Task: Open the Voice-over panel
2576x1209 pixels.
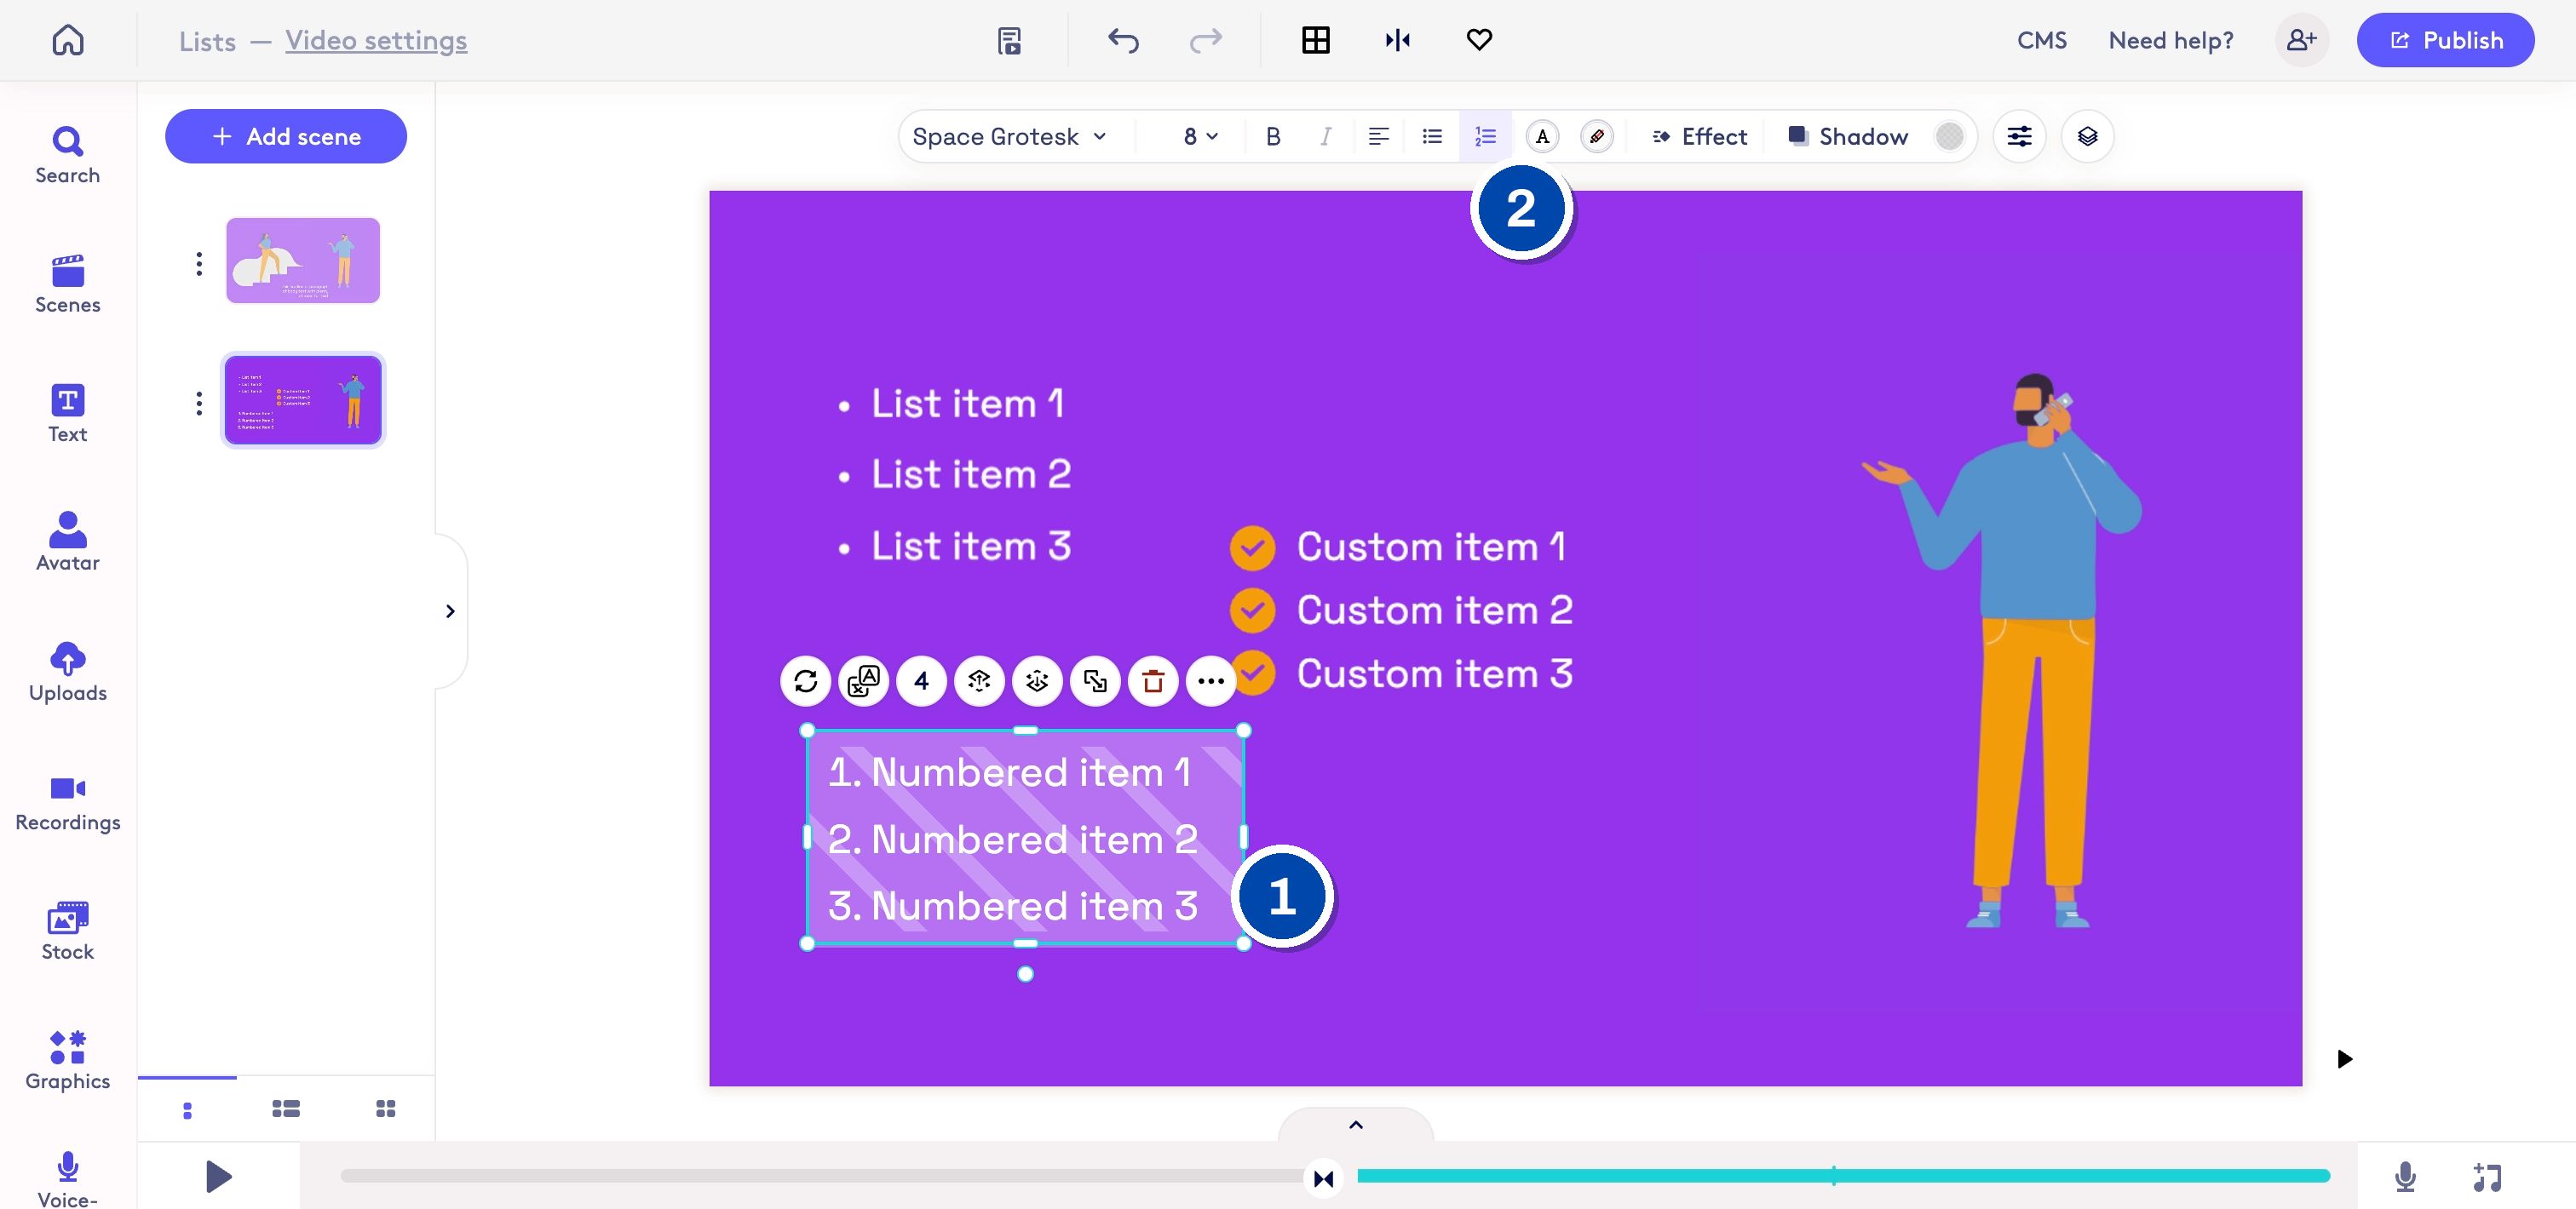Action: 68,1179
